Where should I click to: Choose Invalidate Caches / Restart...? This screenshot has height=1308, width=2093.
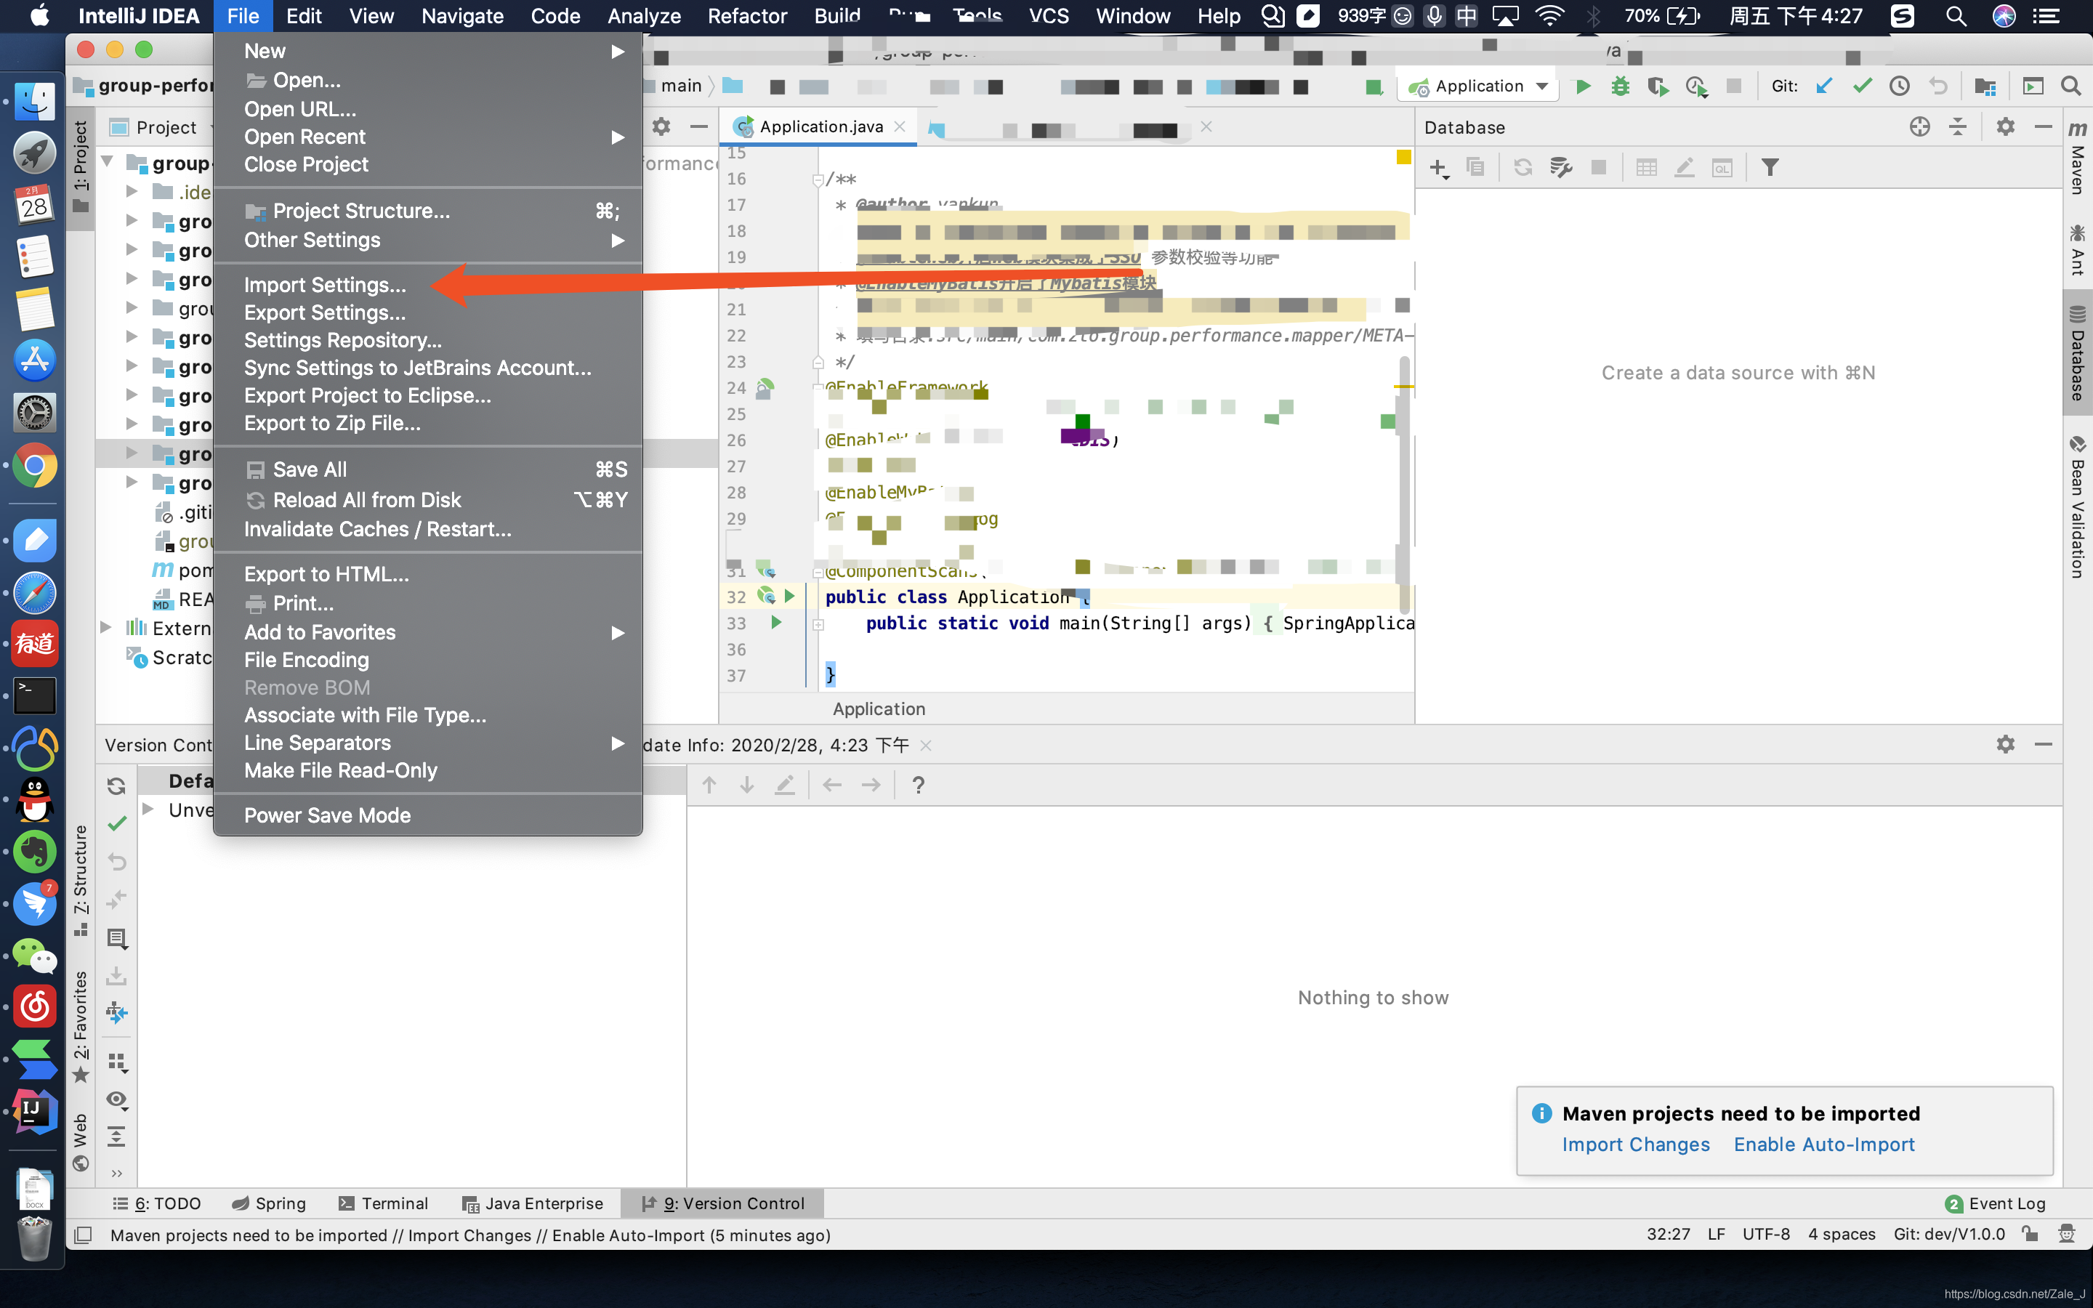point(428,530)
